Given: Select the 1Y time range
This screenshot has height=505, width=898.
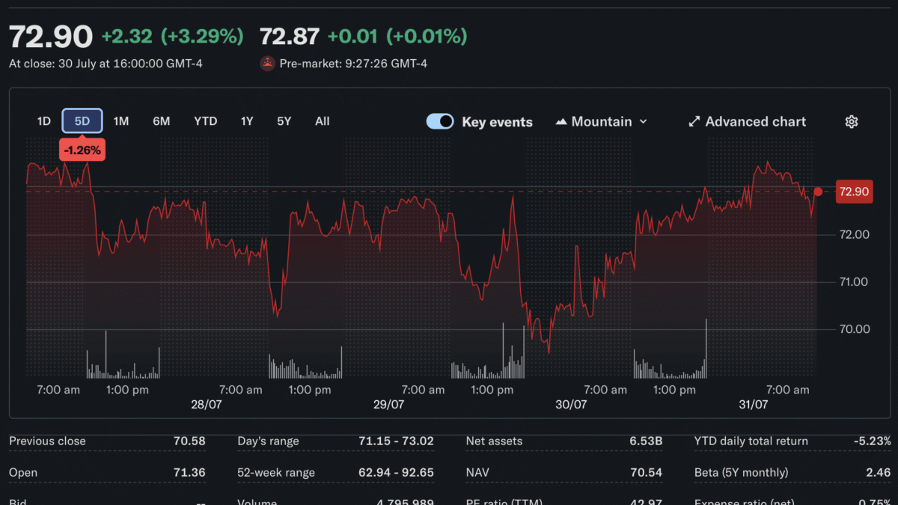Looking at the screenshot, I should pyautogui.click(x=247, y=121).
